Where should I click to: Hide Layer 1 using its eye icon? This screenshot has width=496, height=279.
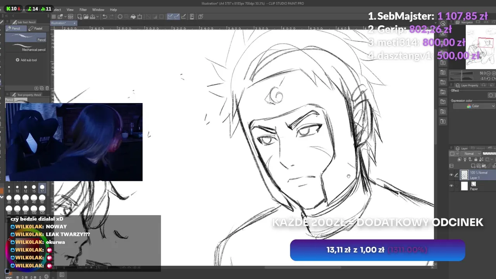(x=451, y=175)
